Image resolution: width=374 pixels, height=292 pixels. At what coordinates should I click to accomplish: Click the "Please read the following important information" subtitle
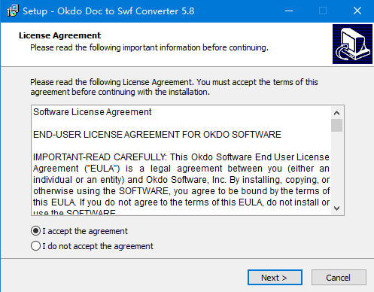pos(149,47)
